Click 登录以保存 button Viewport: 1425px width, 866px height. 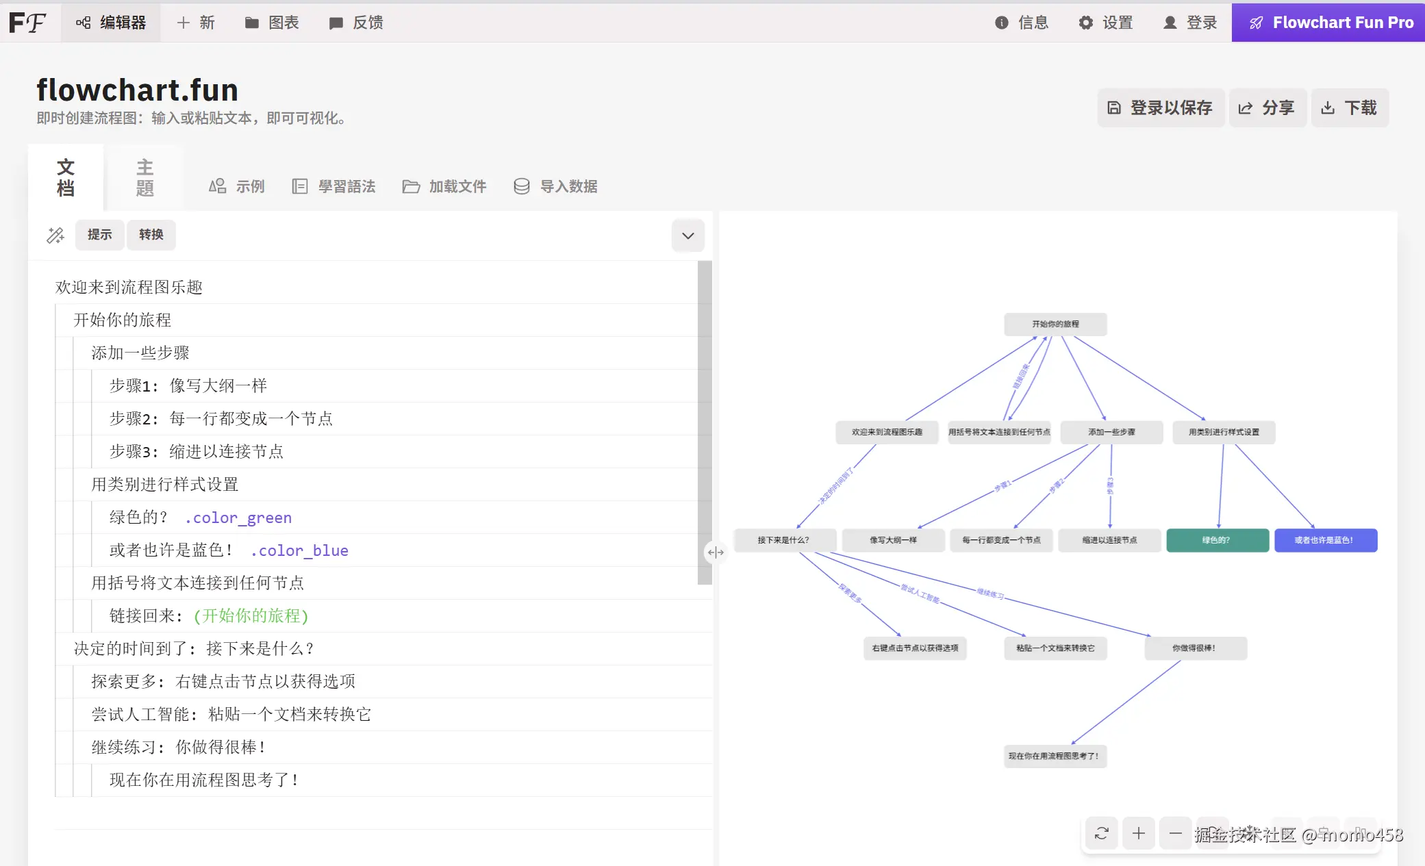(x=1160, y=107)
